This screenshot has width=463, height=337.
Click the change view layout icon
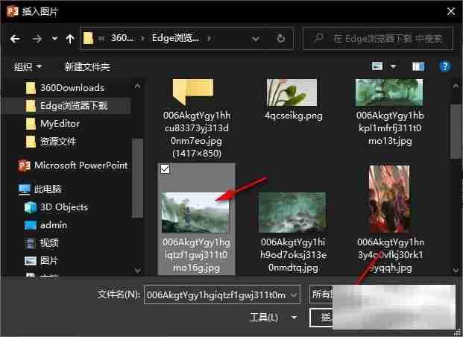click(377, 66)
